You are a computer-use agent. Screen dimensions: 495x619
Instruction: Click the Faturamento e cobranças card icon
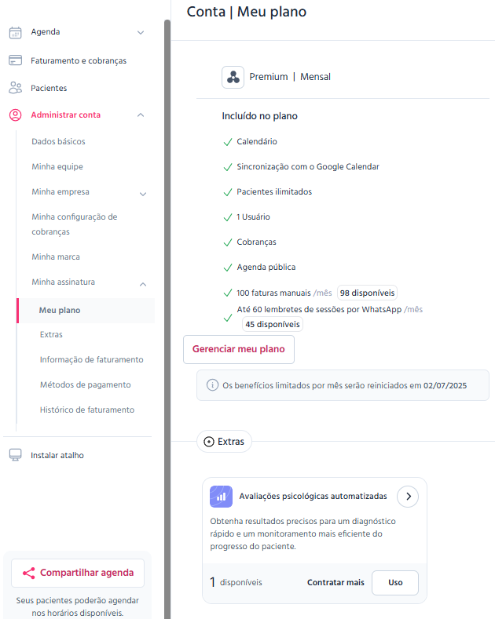(x=15, y=60)
